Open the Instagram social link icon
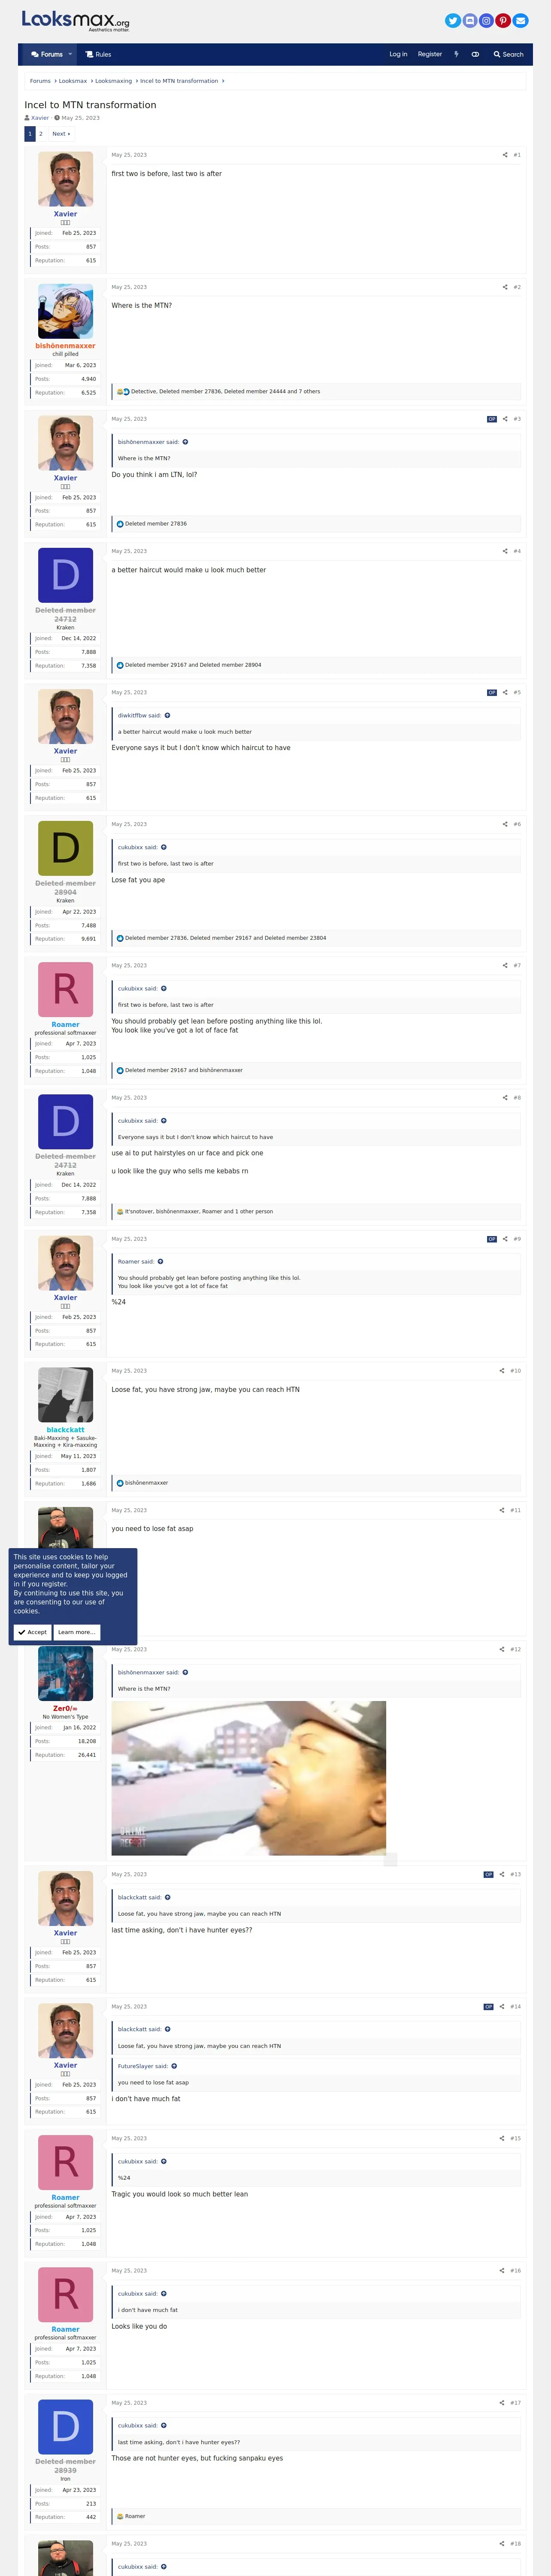 tap(486, 20)
